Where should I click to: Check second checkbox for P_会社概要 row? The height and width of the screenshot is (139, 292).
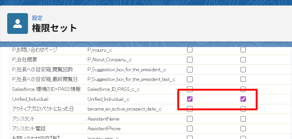pyautogui.click(x=243, y=60)
